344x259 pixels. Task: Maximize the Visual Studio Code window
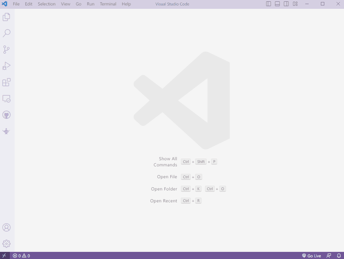coord(323,4)
